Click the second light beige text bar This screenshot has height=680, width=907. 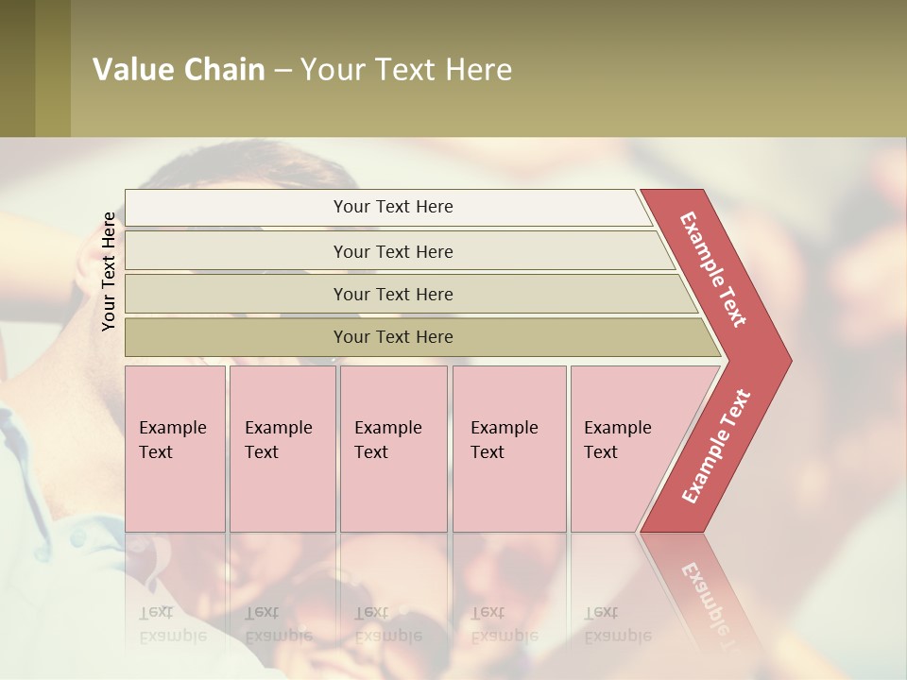392,251
